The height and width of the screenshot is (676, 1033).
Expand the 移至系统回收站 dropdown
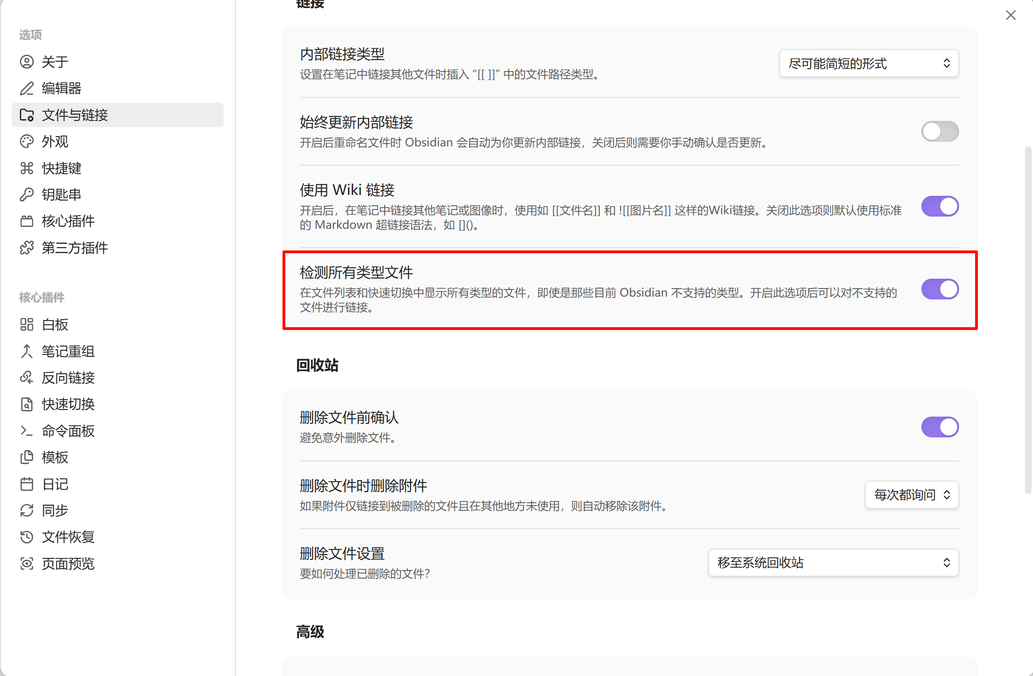pyautogui.click(x=833, y=563)
